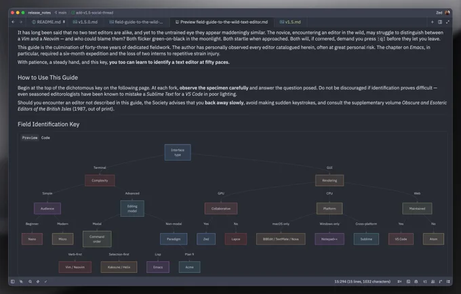Screen dimensions: 461x294
Task: Open the release_notes project menu
Action: click(x=39, y=13)
